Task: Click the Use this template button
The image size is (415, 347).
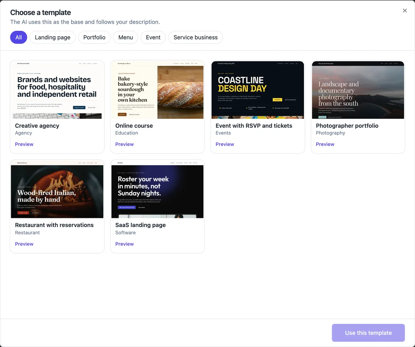Action: click(368, 333)
